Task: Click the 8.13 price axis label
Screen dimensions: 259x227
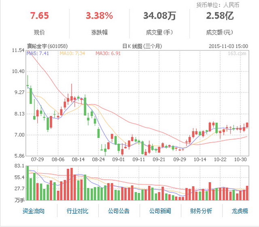Action: pos(19,113)
